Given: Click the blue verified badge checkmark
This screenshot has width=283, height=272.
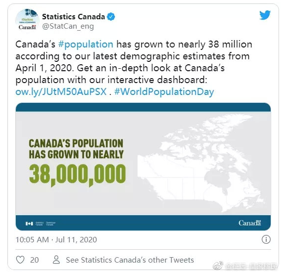Looking at the screenshot, I should [x=111, y=17].
